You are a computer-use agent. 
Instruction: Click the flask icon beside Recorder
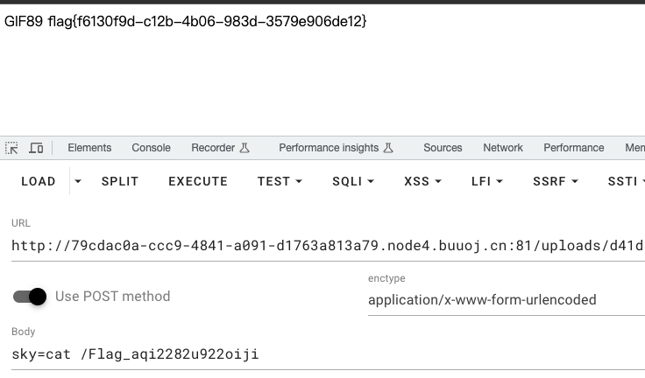click(x=245, y=148)
